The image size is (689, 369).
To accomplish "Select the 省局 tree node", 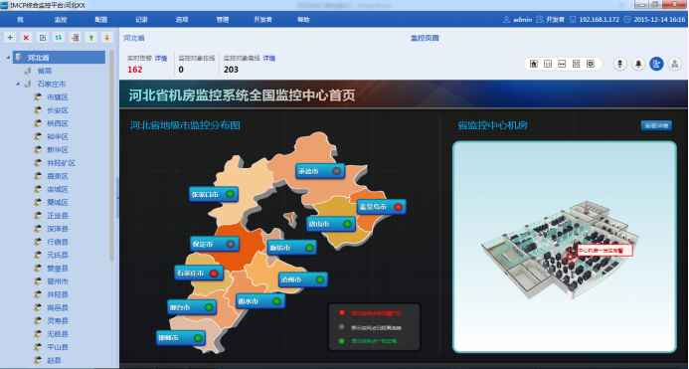I will coord(45,71).
